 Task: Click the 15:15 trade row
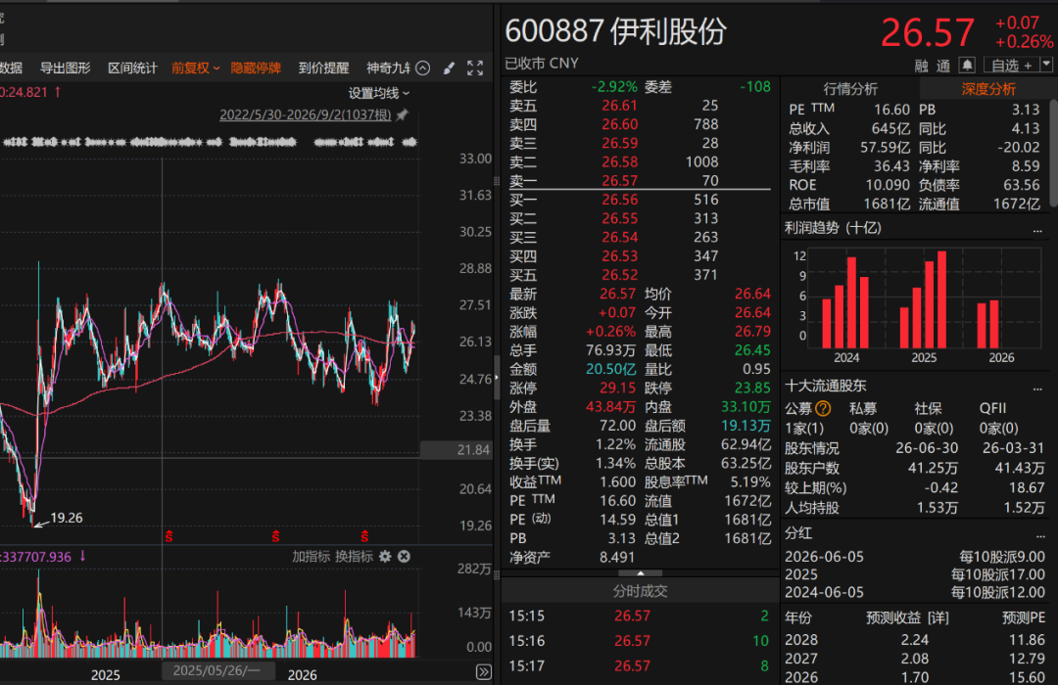click(x=640, y=616)
